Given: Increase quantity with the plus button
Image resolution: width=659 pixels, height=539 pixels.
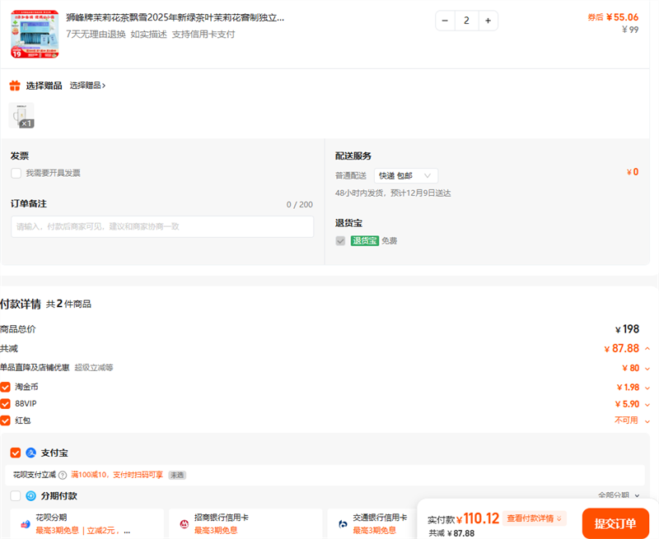Looking at the screenshot, I should [x=488, y=21].
